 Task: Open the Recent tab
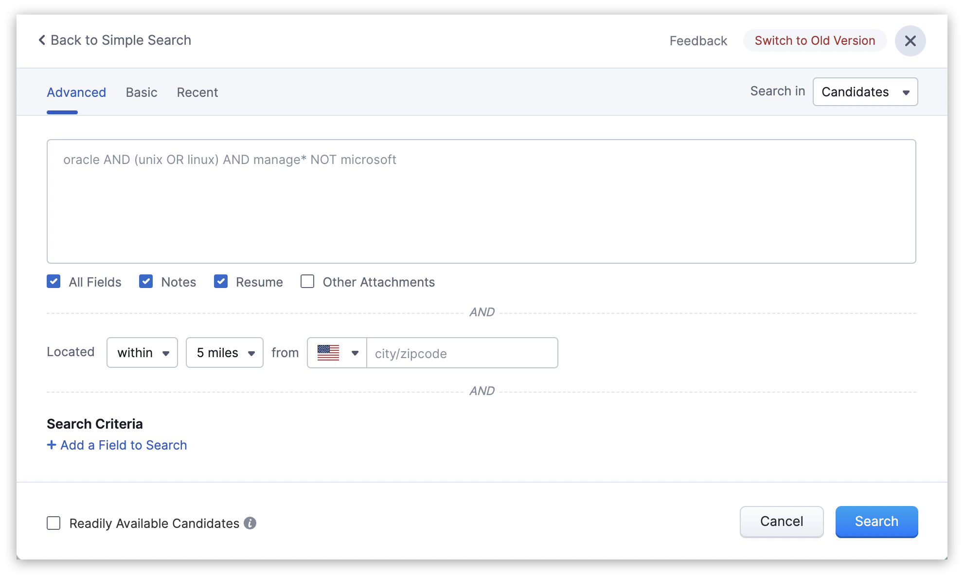[x=197, y=92]
